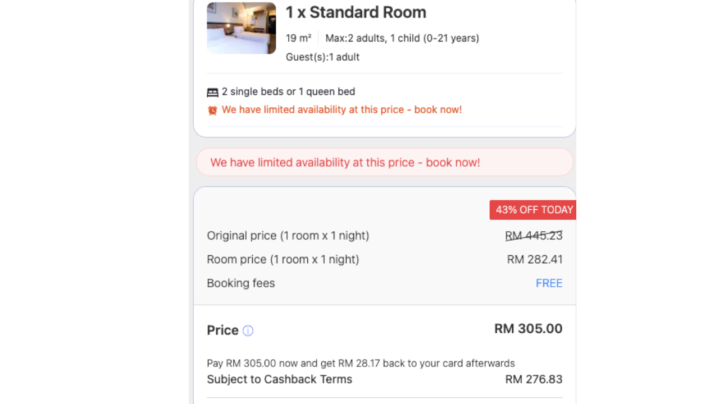Viewport: 719px width, 404px height.
Task: Click the RM 276.83 cashback price amount
Action: [x=534, y=379]
